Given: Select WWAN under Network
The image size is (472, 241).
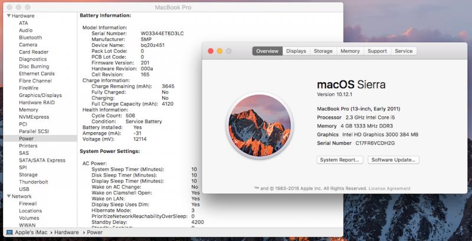Looking at the screenshot, I should tap(27, 225).
